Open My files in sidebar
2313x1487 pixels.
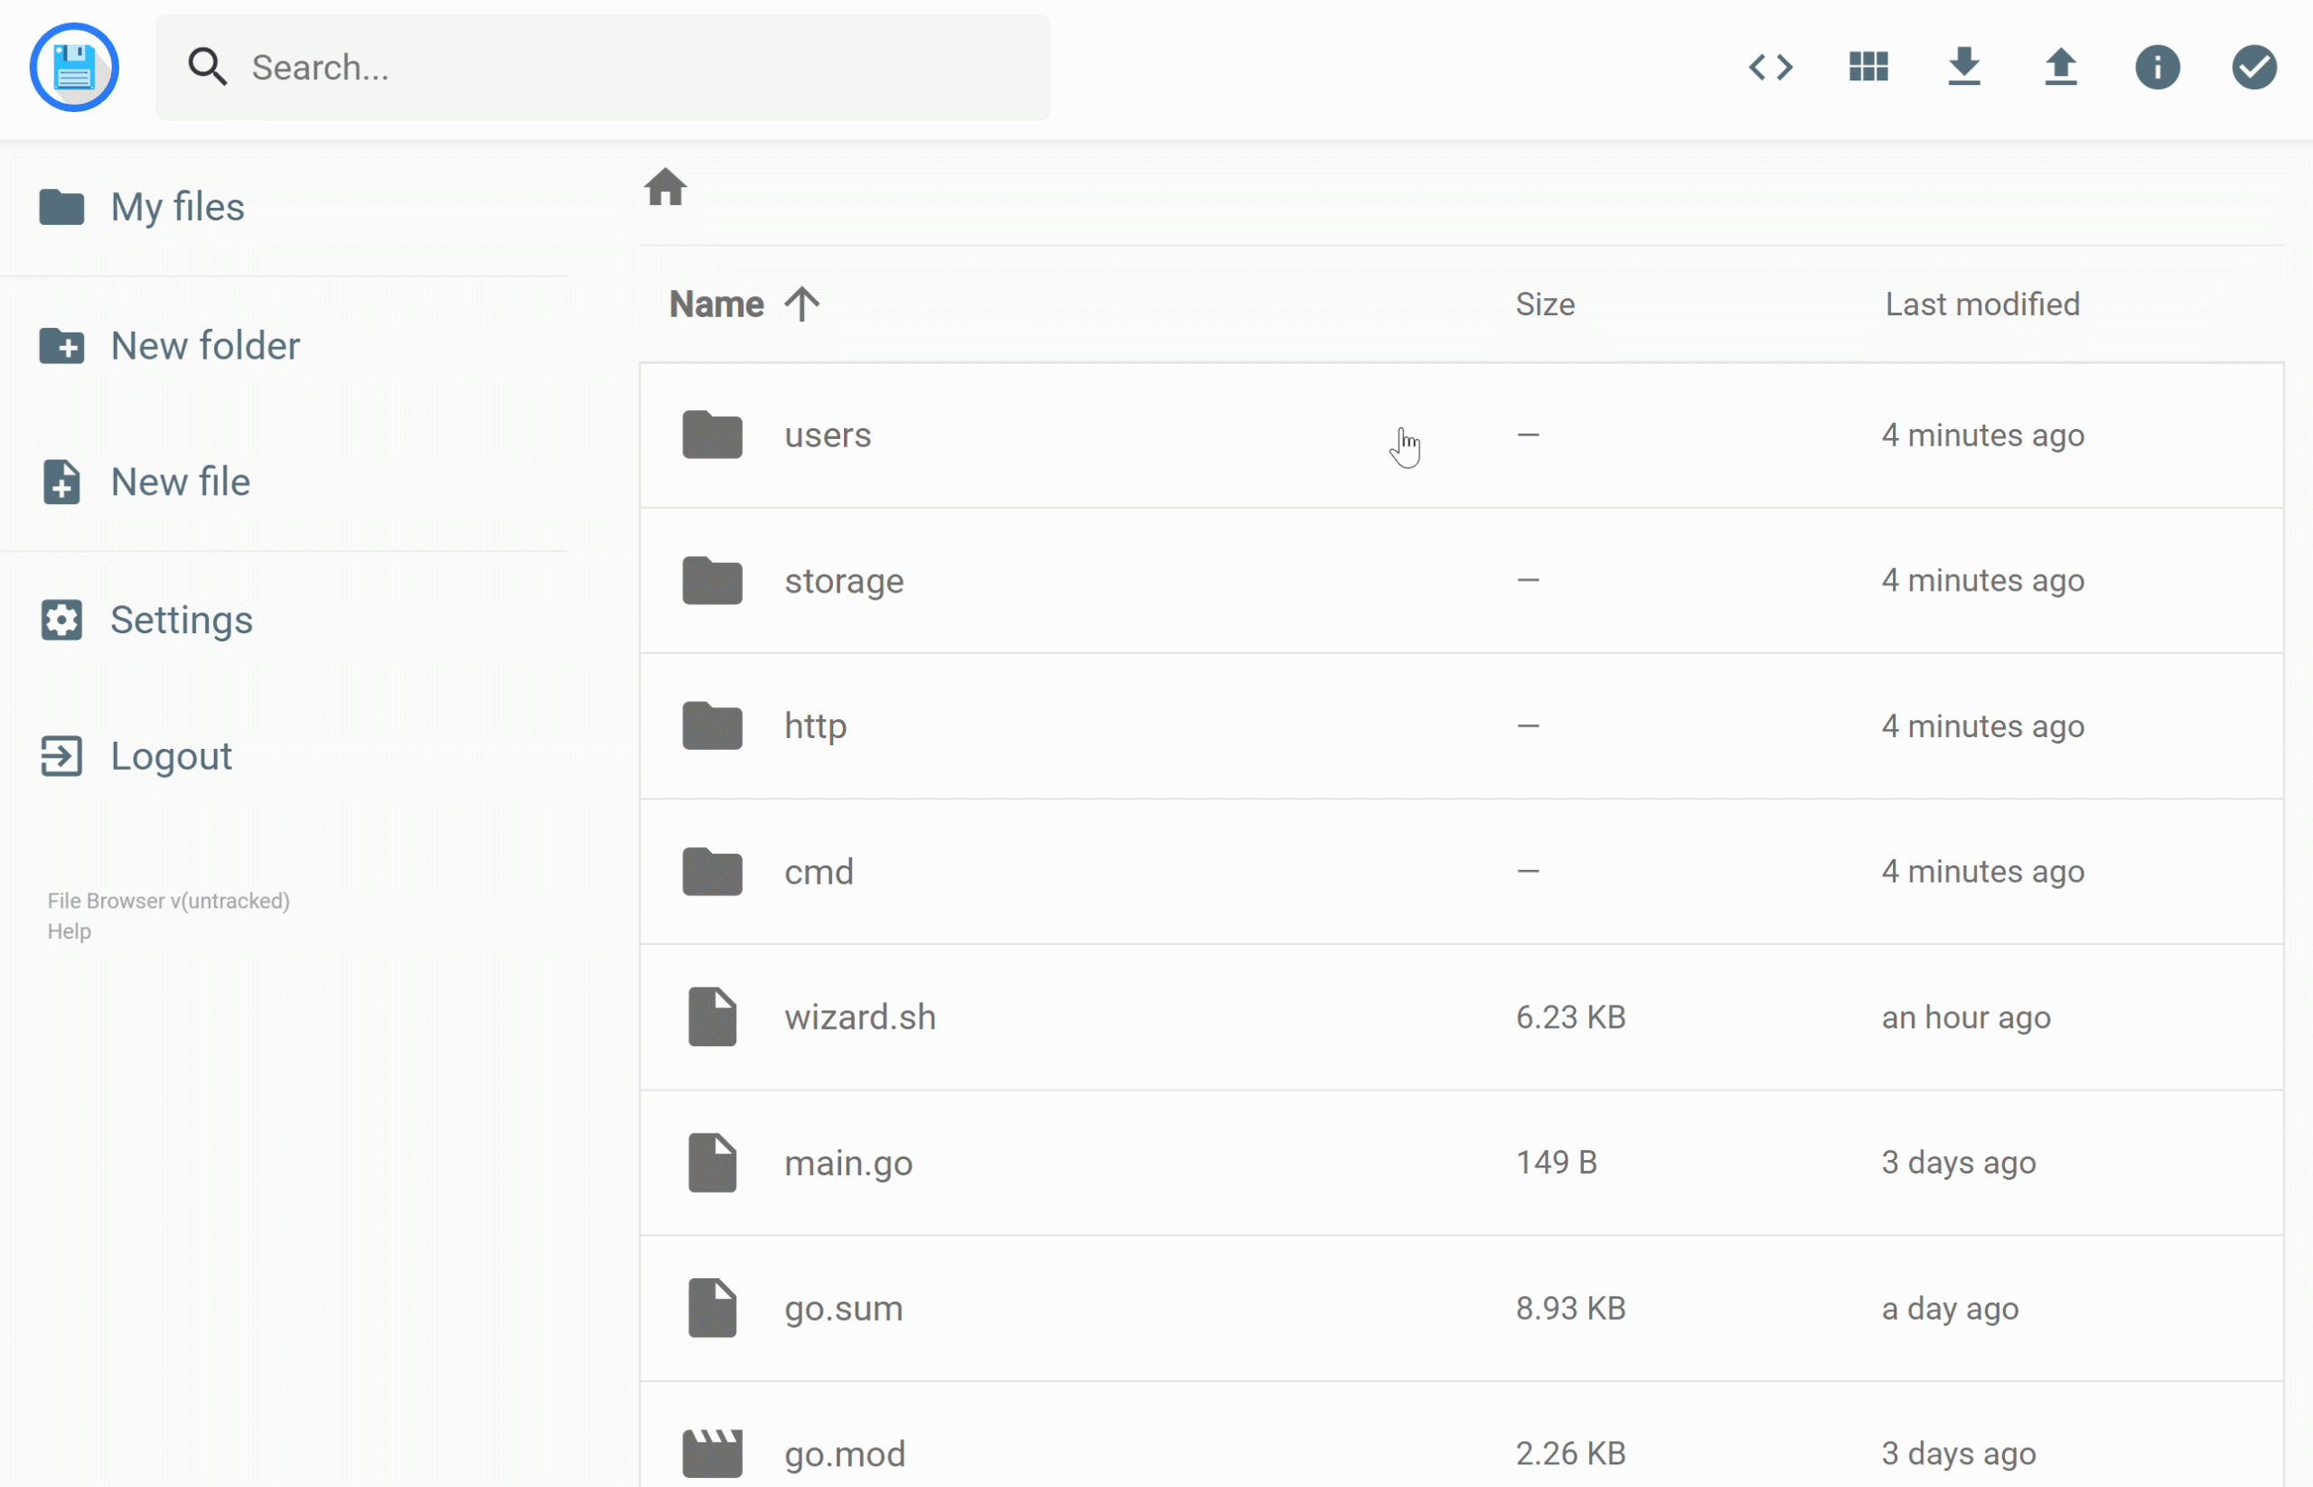click(177, 207)
